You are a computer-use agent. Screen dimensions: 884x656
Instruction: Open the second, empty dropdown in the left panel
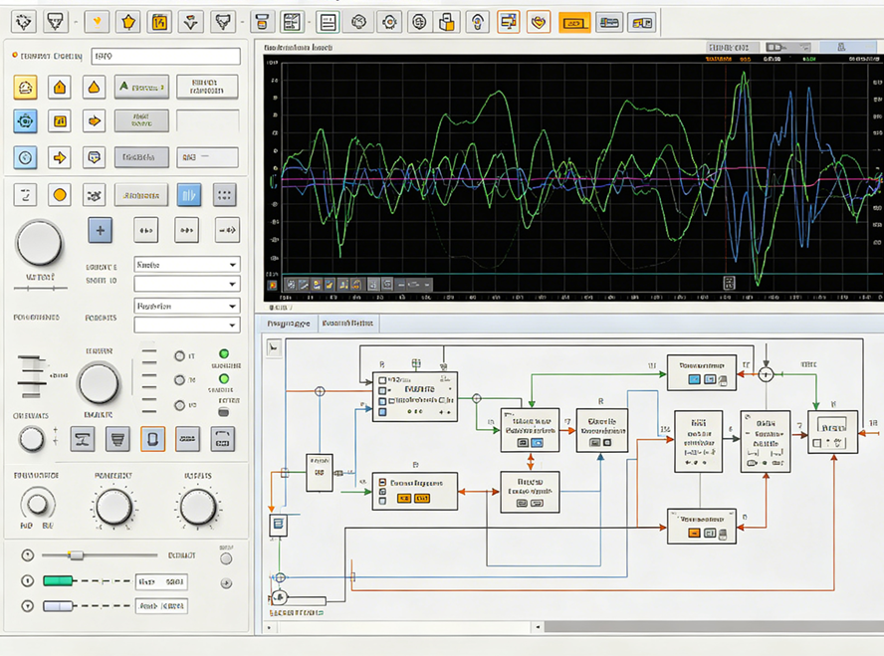coord(187,284)
